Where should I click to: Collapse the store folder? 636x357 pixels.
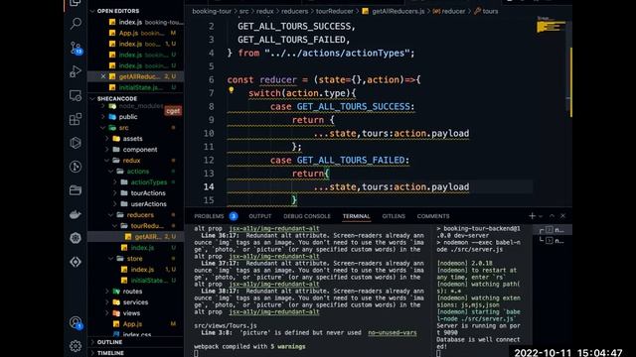point(135,258)
